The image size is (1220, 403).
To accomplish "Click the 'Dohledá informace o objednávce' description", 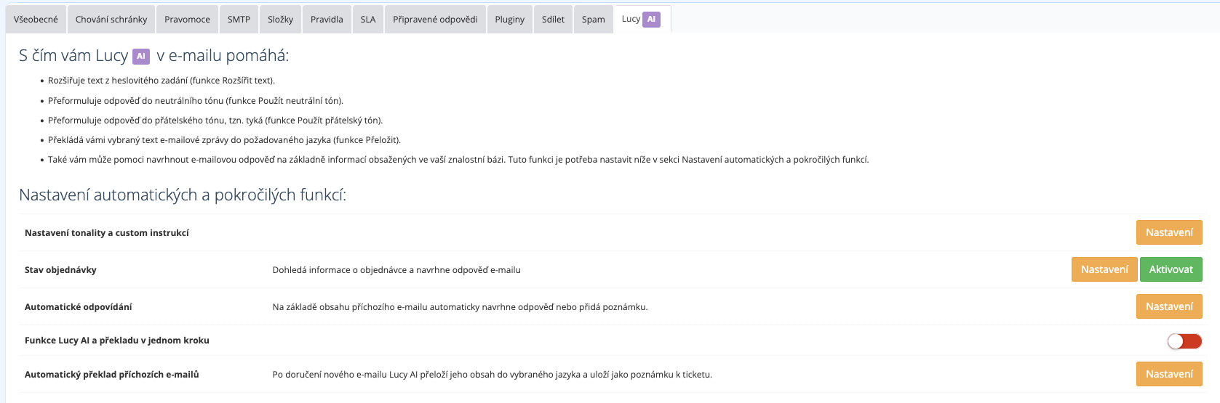I will tap(396, 270).
